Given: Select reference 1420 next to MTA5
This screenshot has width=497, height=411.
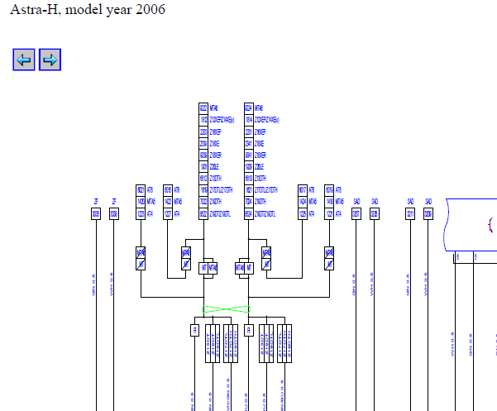Looking at the screenshot, I should click(141, 202).
